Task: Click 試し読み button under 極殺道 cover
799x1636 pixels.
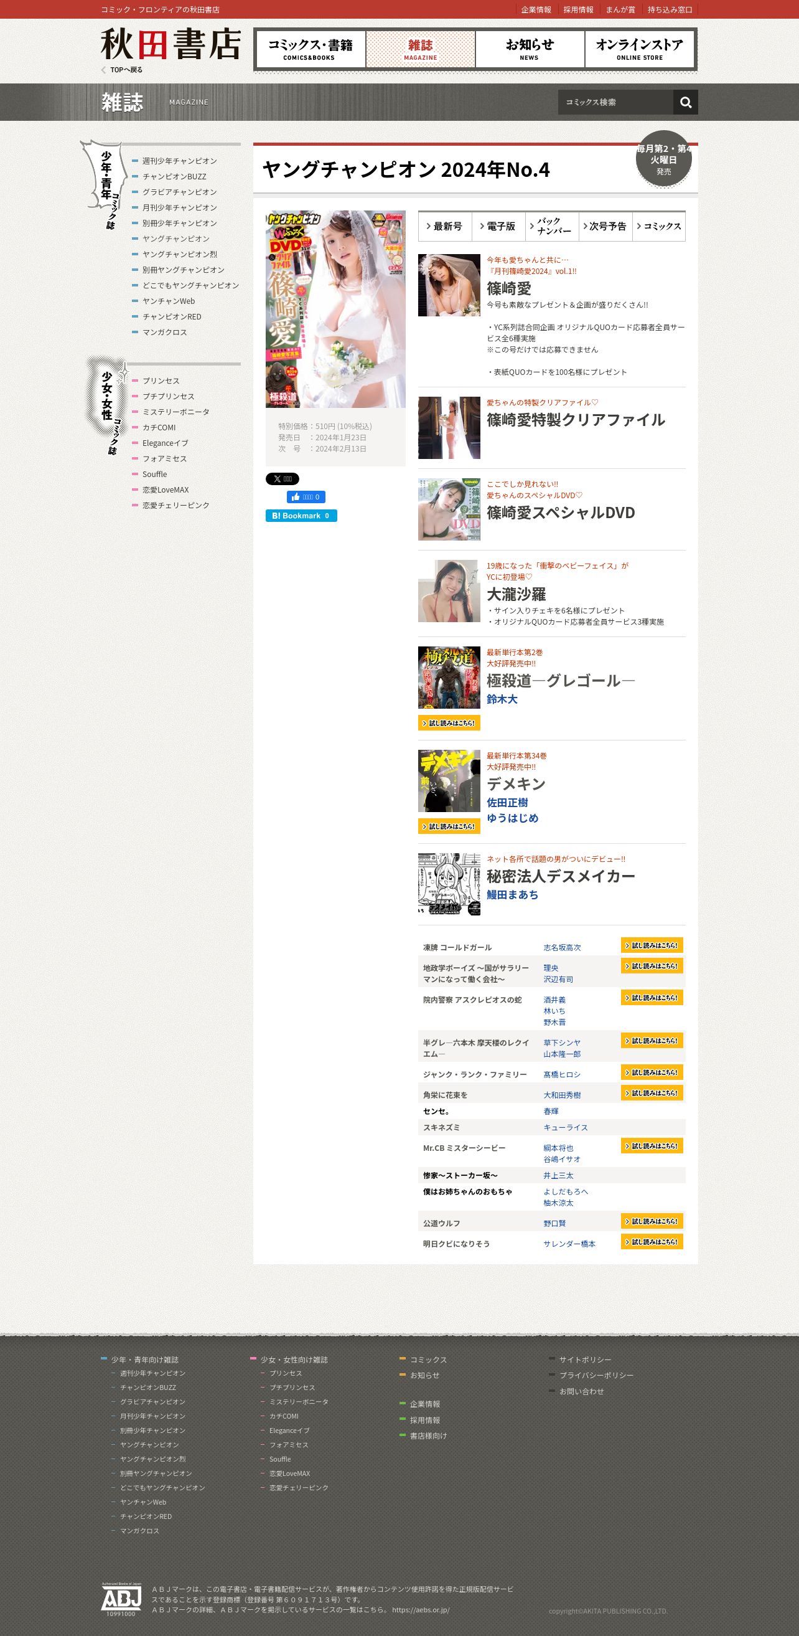Action: (449, 723)
